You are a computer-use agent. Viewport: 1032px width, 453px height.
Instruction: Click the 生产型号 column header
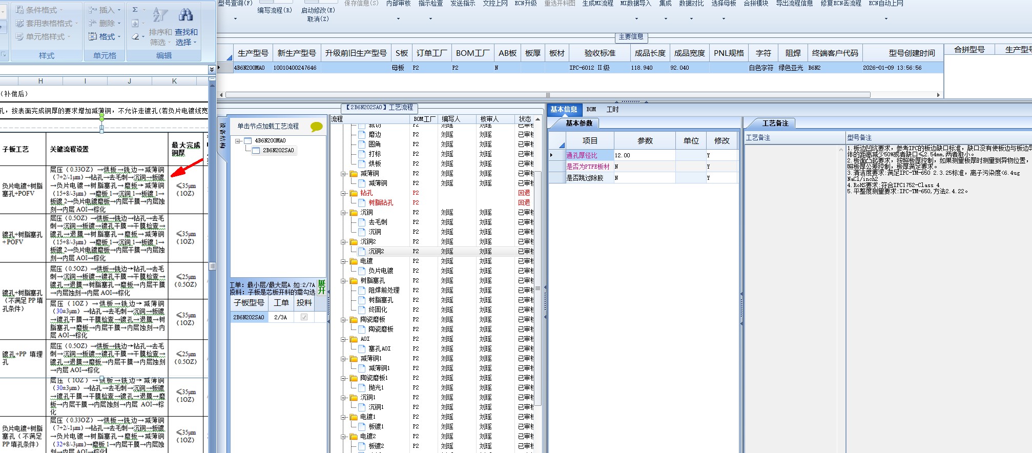click(253, 53)
